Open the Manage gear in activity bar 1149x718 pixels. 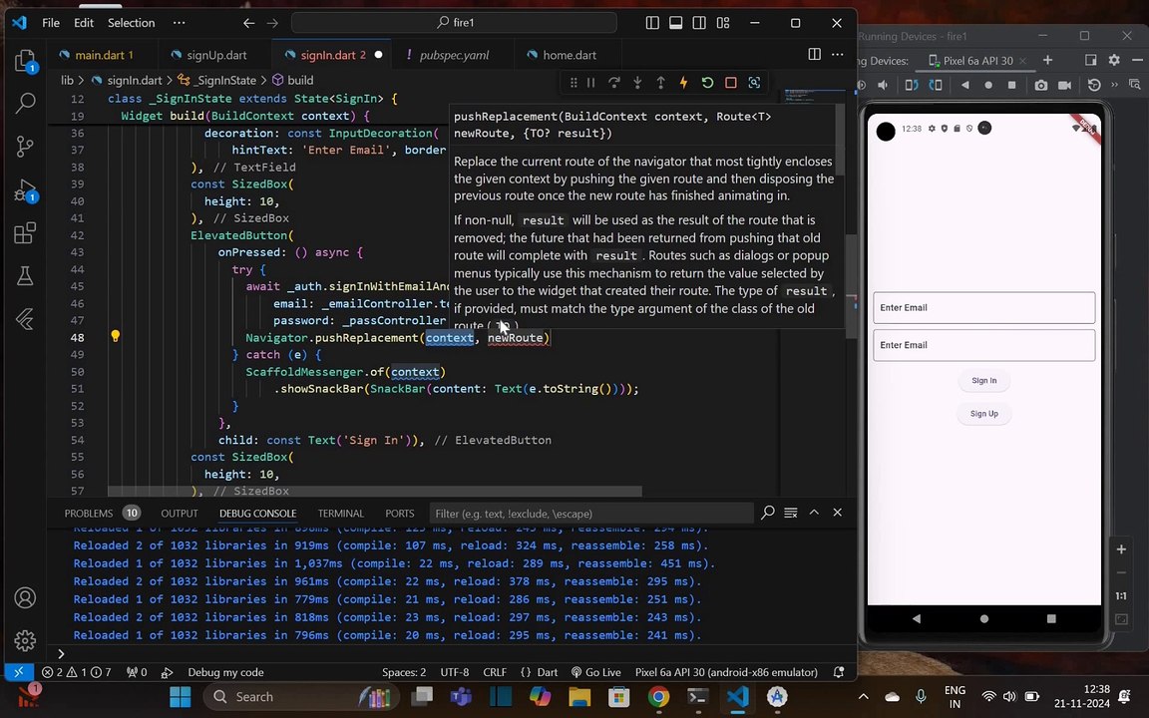point(25,640)
